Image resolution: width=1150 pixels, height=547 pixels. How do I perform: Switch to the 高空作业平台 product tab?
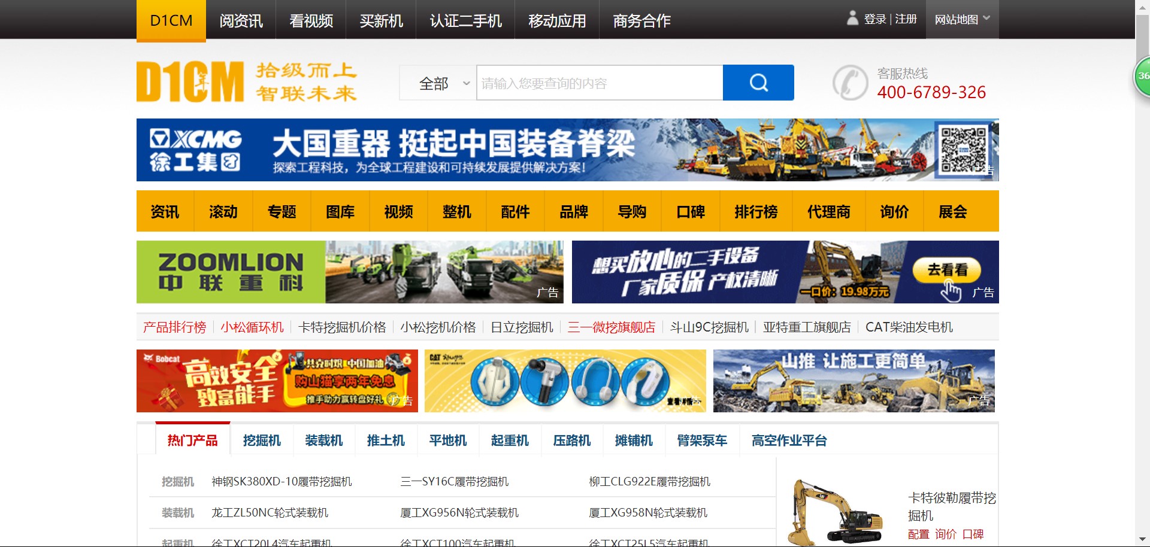tap(789, 440)
